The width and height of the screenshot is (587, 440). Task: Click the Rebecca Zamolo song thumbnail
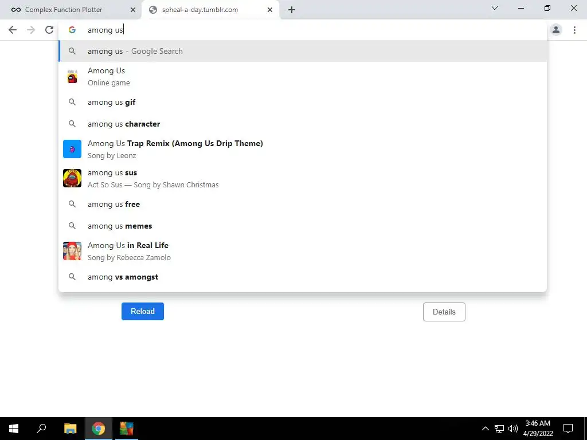tap(72, 251)
